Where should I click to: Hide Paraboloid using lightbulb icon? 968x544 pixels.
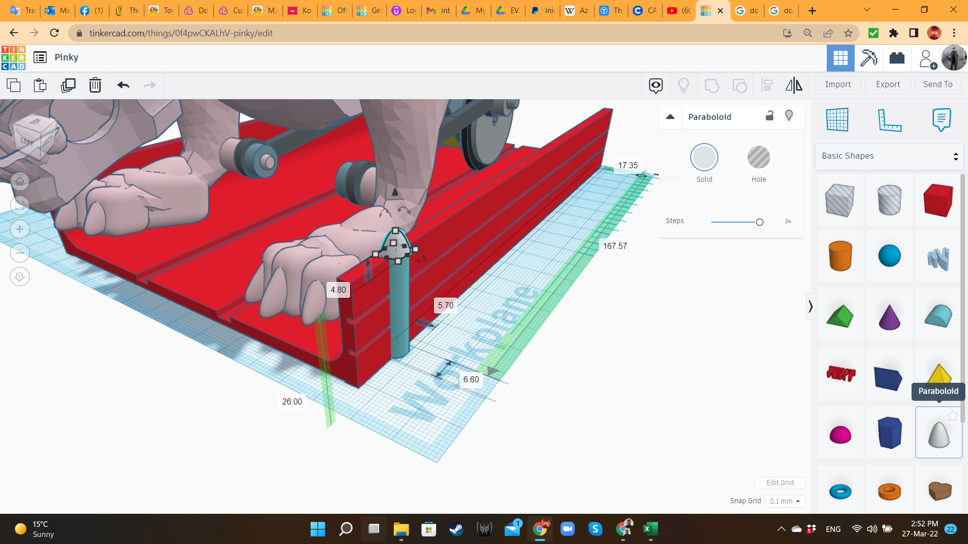click(x=789, y=116)
